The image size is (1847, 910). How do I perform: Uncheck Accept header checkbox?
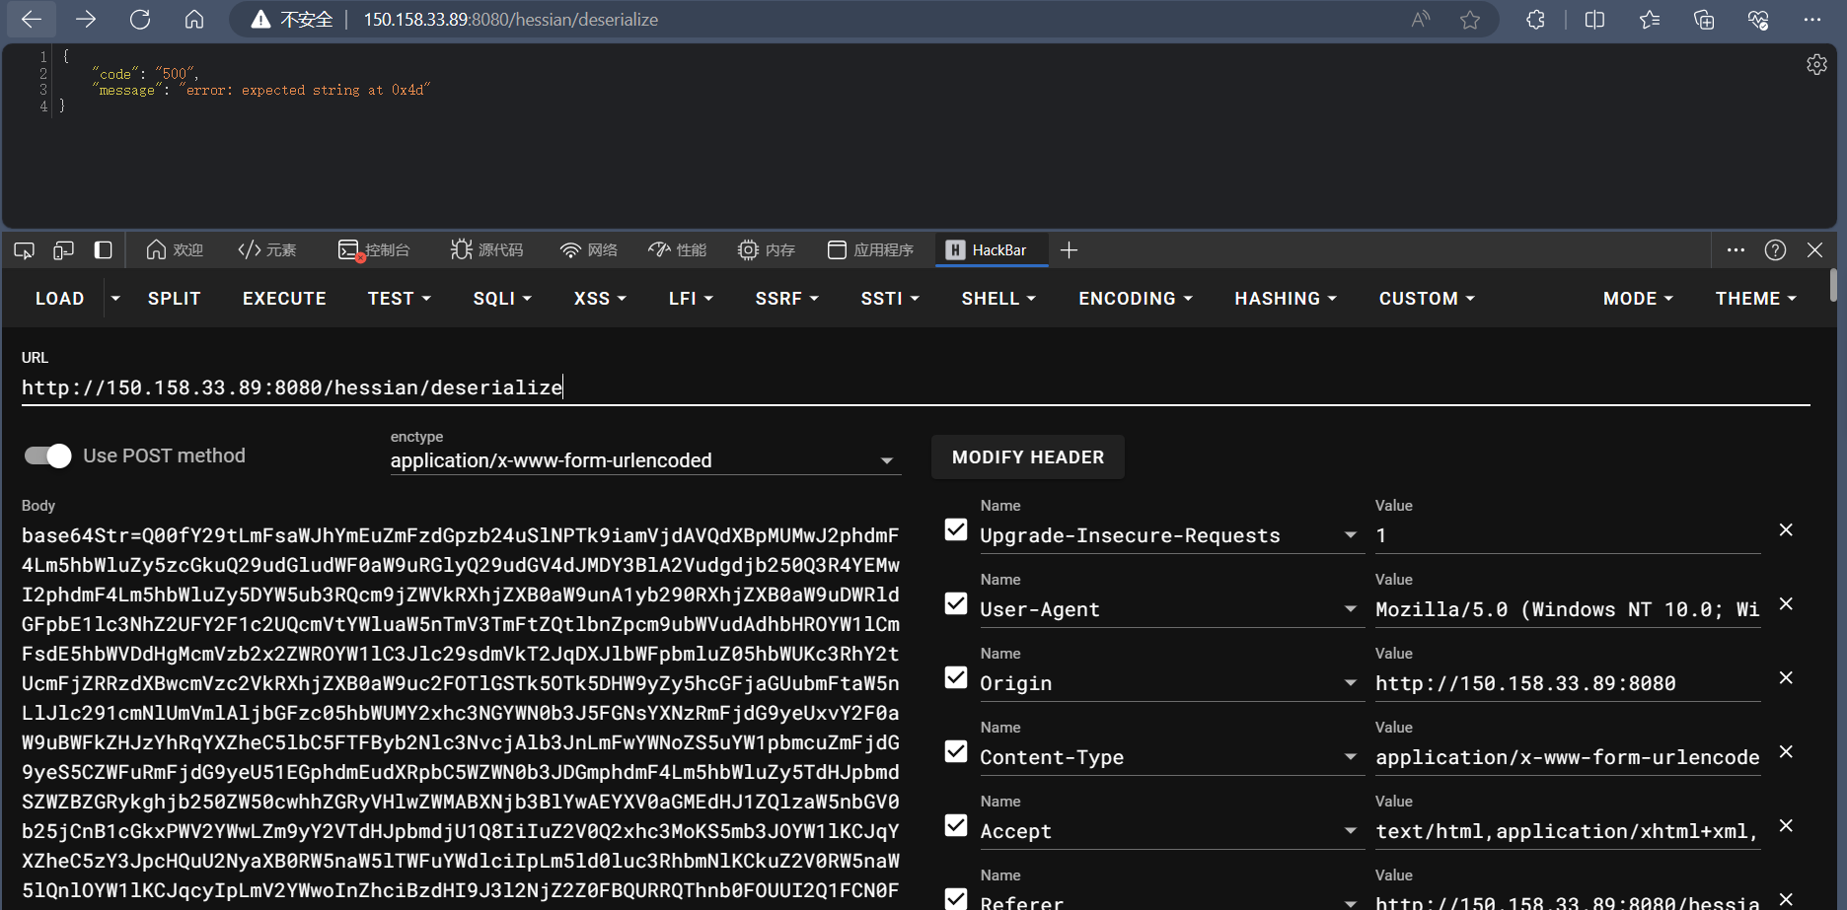click(x=956, y=825)
